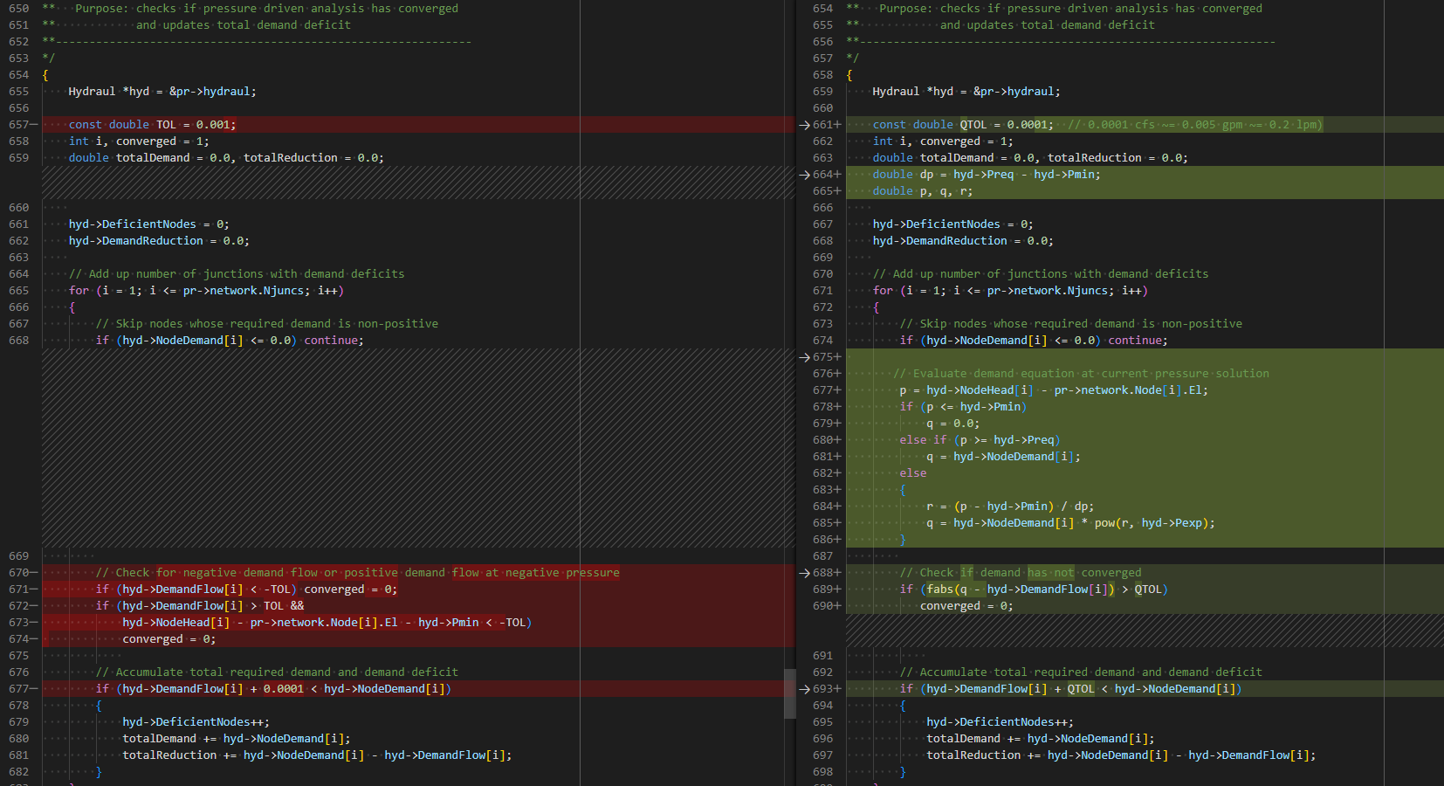This screenshot has height=786, width=1444.
Task: Click the revert arrow beside line 661
Action: click(x=804, y=125)
